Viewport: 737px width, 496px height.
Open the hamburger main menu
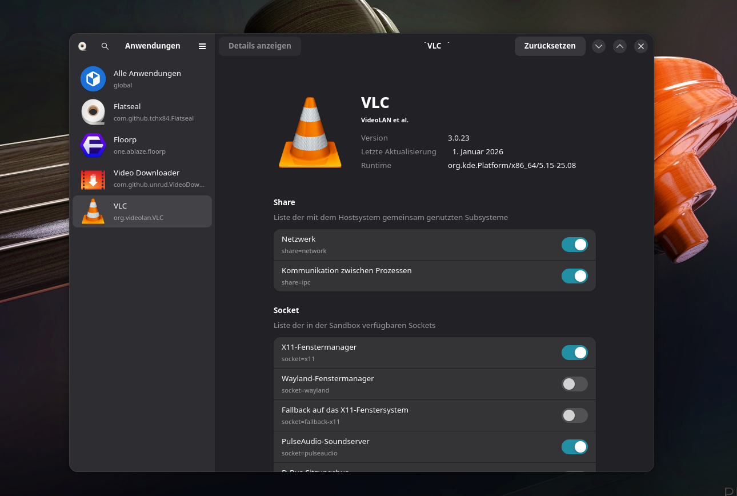click(x=202, y=46)
